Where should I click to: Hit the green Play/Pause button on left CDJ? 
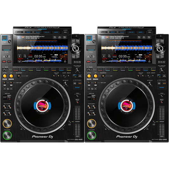click(7, 135)
